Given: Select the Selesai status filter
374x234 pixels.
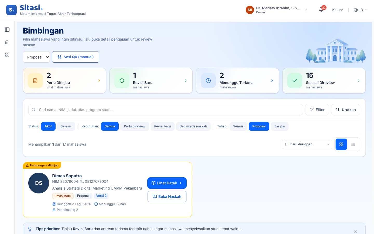Looking at the screenshot, I should click(66, 126).
